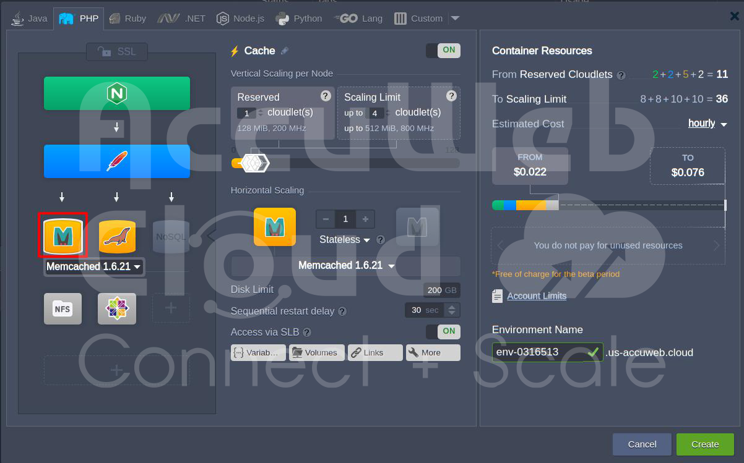The width and height of the screenshot is (744, 463).
Task: Disable the Access via SLB switch
Action: 443,331
